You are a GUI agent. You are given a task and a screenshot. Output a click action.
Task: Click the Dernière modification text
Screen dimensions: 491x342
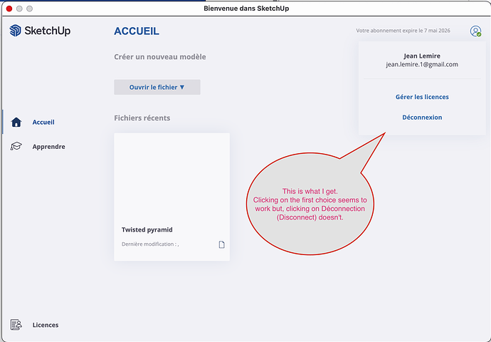[x=150, y=244]
